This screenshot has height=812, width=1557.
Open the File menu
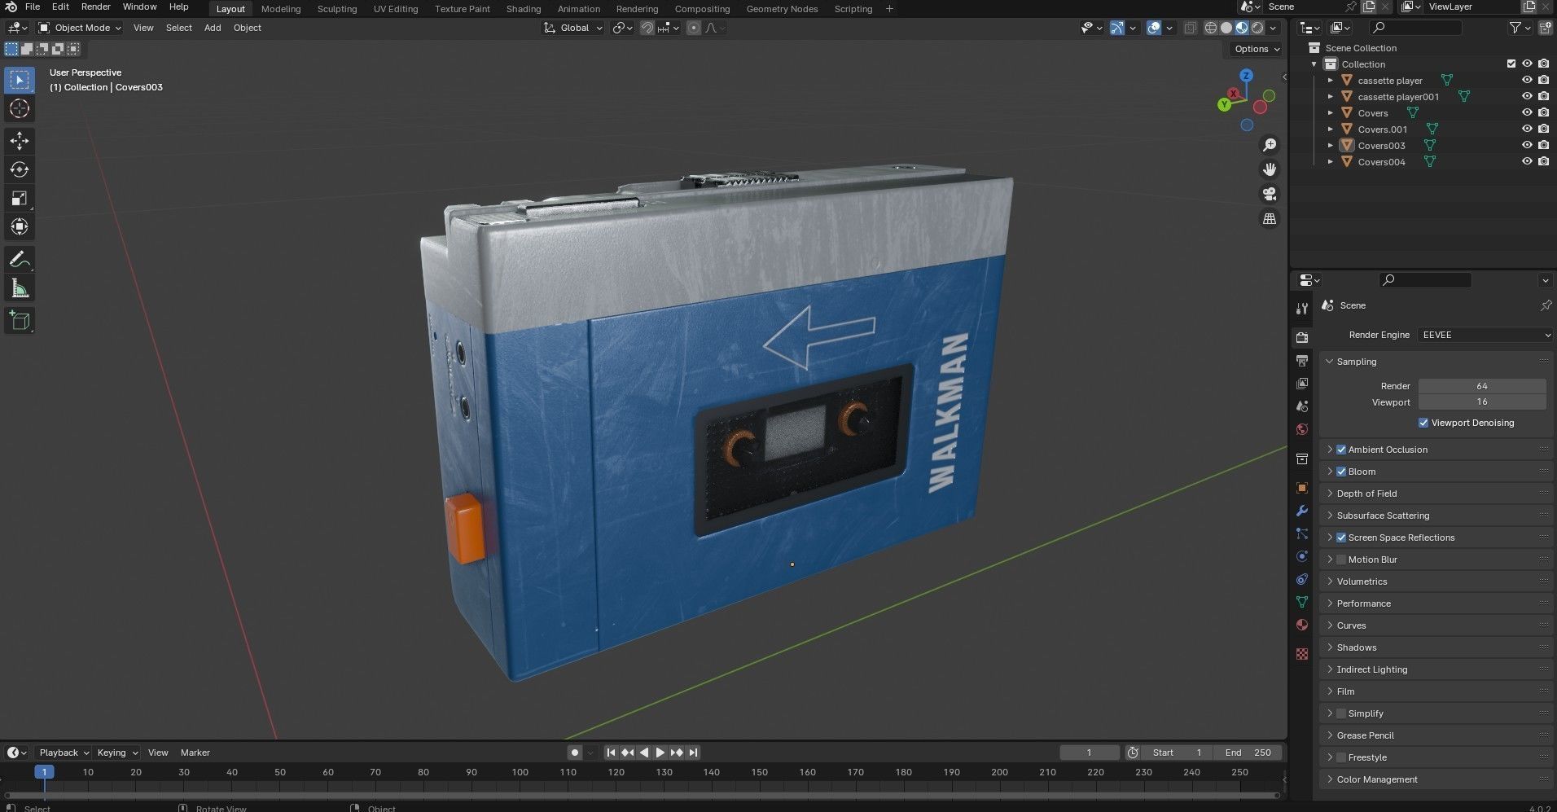click(33, 7)
